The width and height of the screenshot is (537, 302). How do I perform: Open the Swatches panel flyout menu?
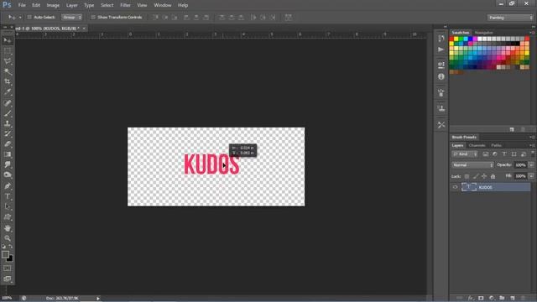[532, 33]
